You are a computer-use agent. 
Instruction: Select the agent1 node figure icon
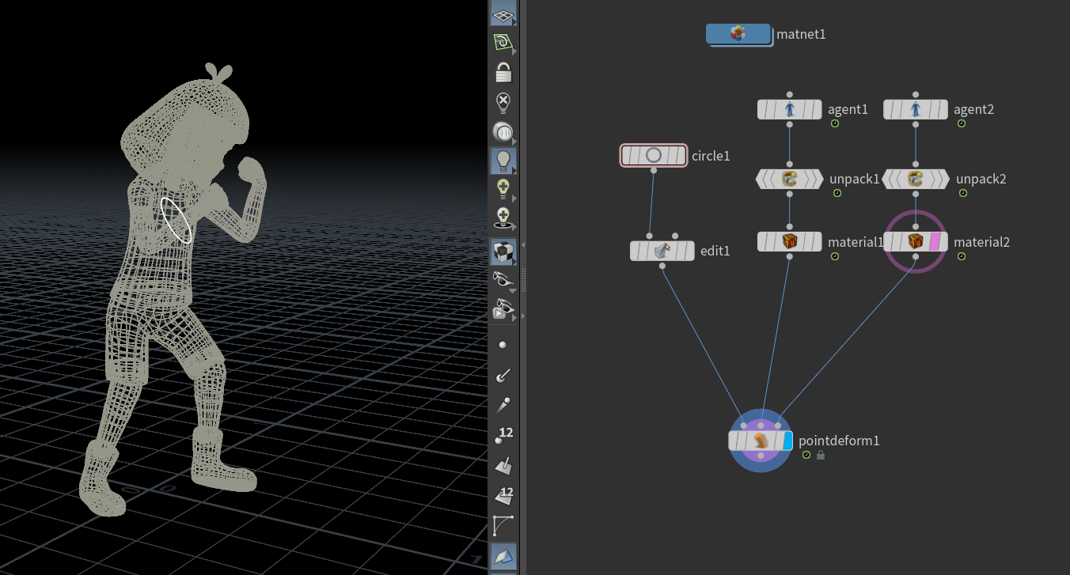click(789, 109)
